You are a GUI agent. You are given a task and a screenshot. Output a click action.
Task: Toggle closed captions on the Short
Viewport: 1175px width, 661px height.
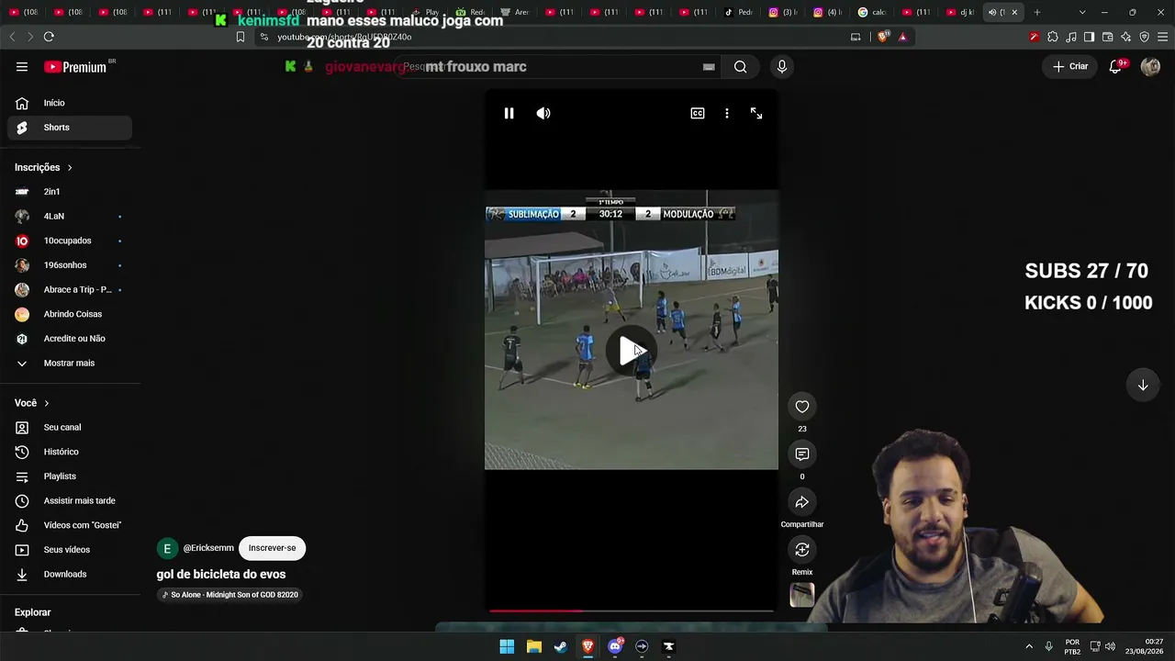[x=698, y=113]
